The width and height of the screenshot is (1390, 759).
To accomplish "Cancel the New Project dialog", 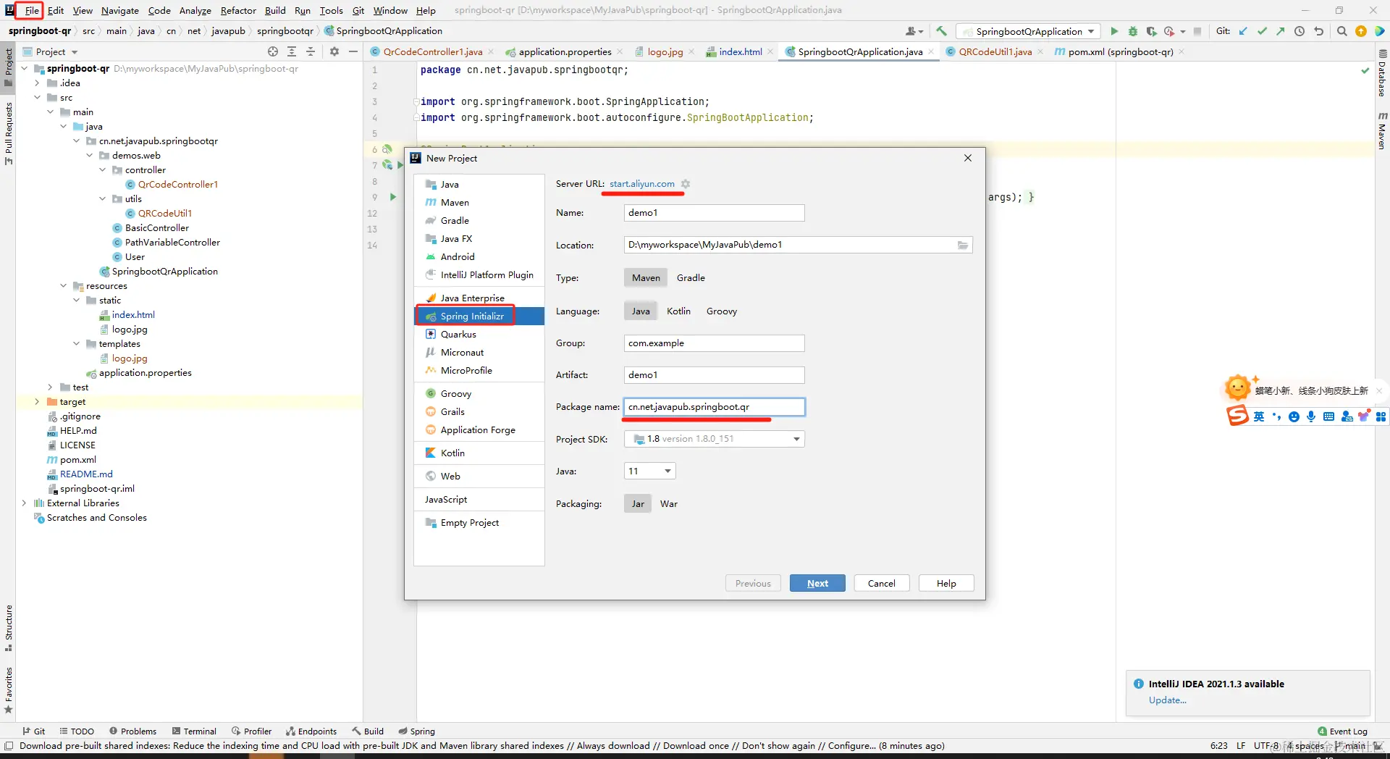I will [881, 584].
